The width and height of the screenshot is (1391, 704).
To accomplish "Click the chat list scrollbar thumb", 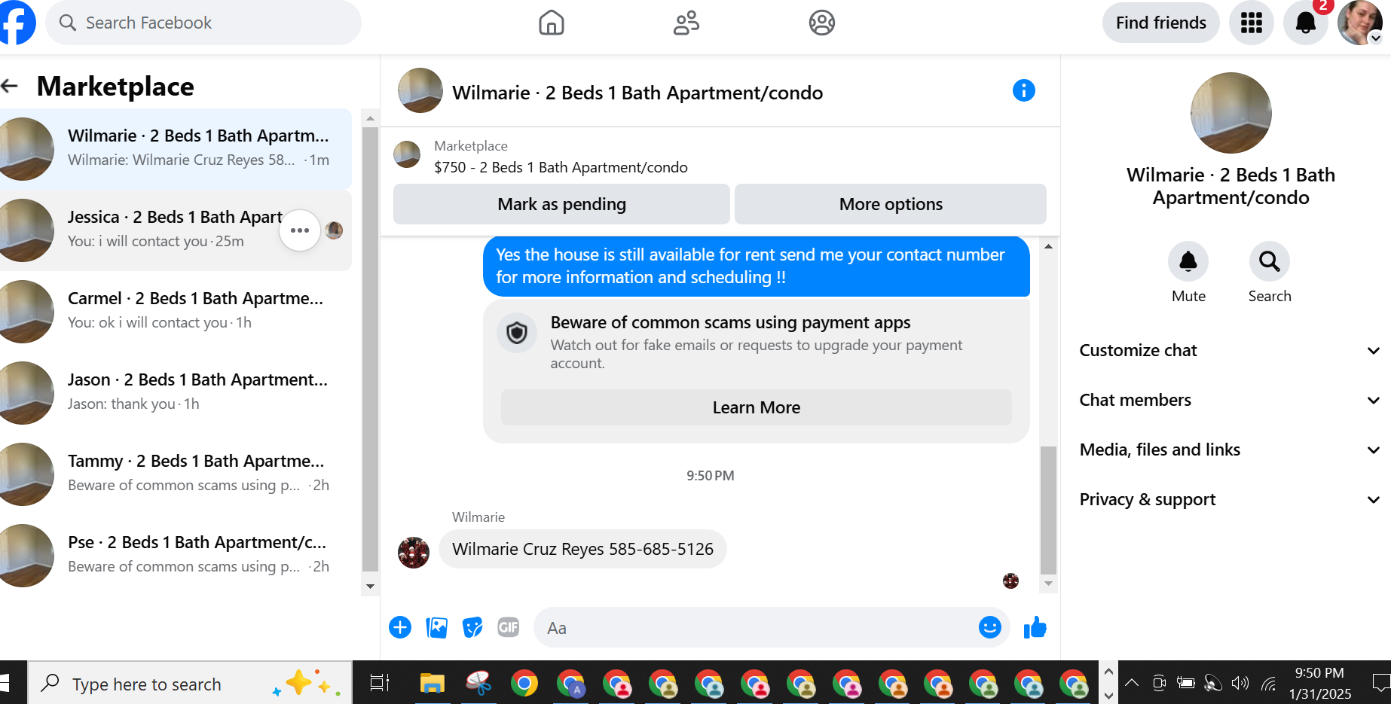I will (370, 349).
